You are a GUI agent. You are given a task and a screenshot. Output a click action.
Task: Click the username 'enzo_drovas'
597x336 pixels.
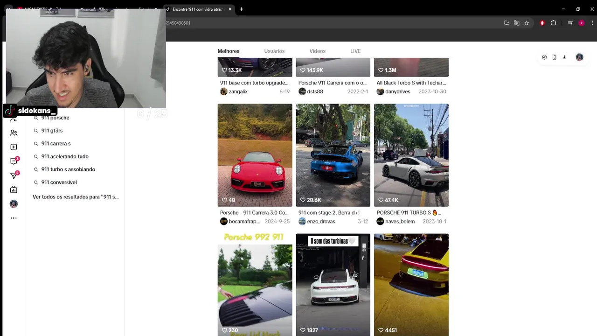coord(321,221)
